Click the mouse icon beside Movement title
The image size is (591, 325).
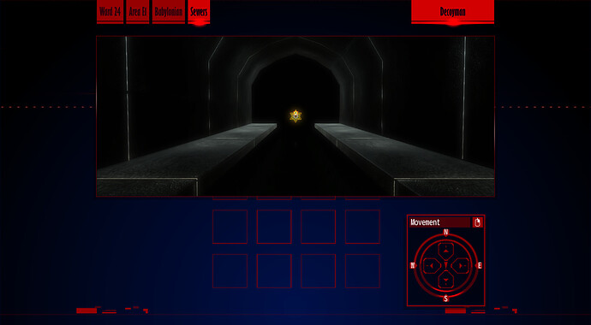(478, 222)
